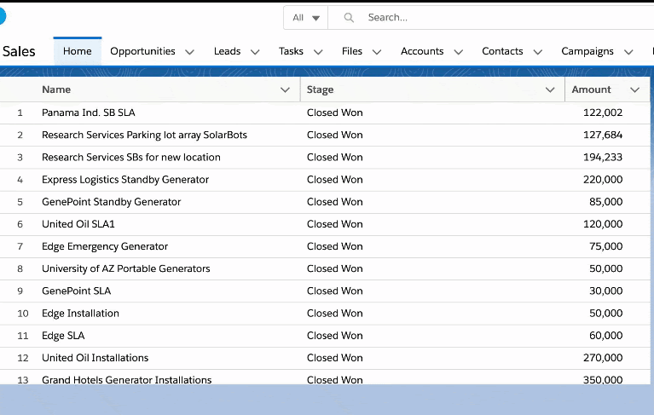Open the Opportunities tab
The image size is (654, 415).
tap(142, 51)
